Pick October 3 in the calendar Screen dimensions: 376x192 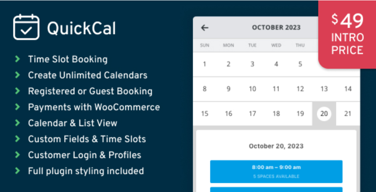click(x=252, y=64)
